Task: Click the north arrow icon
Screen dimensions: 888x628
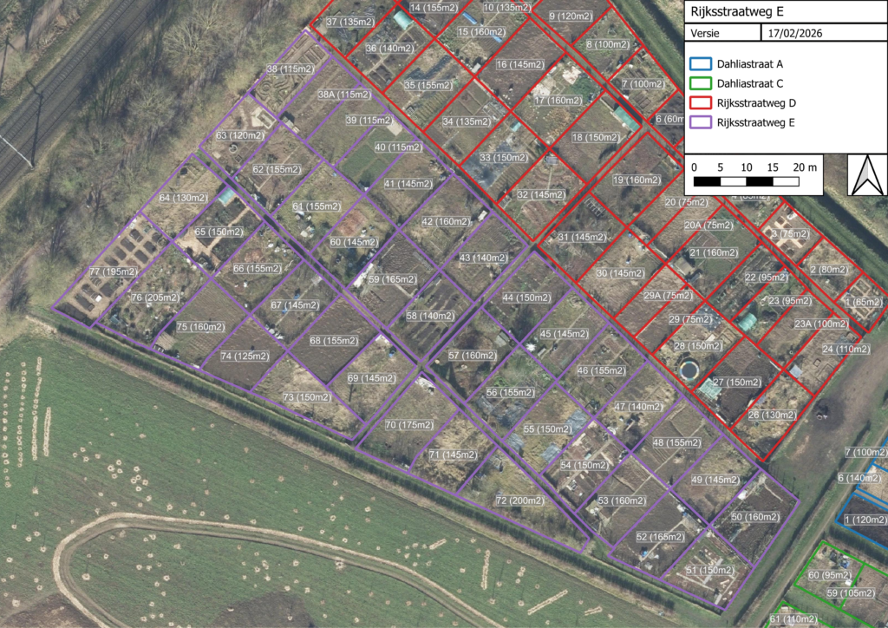Action: pos(864,175)
